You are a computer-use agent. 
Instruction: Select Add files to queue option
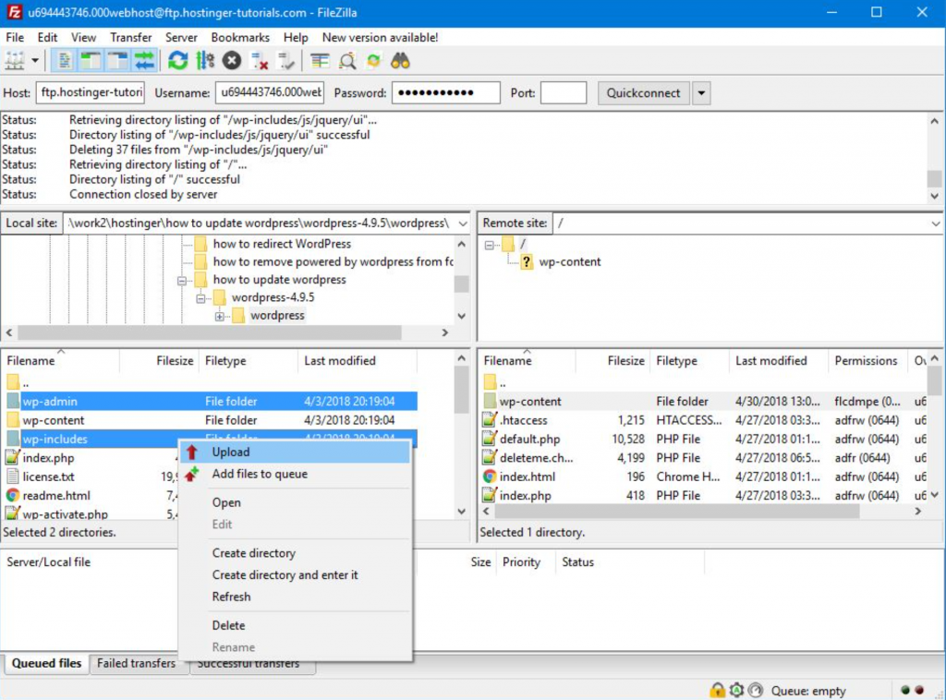(260, 474)
